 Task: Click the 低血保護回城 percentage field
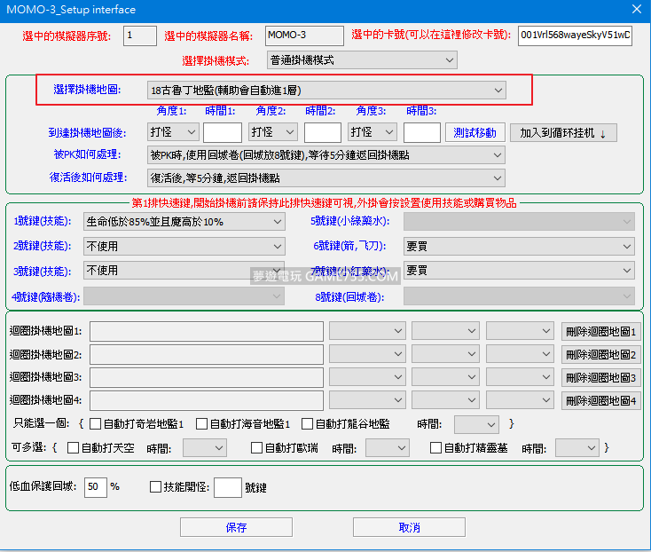coord(95,487)
